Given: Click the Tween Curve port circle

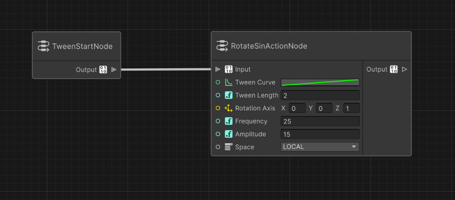Looking at the screenshot, I should click(218, 83).
